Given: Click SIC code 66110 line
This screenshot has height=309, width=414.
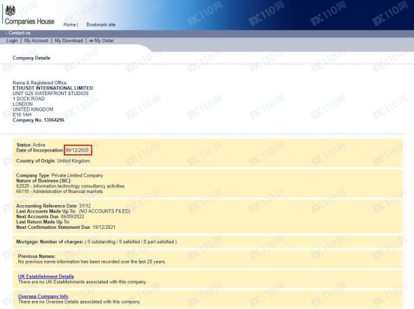Looking at the screenshot, I should click(x=60, y=192).
